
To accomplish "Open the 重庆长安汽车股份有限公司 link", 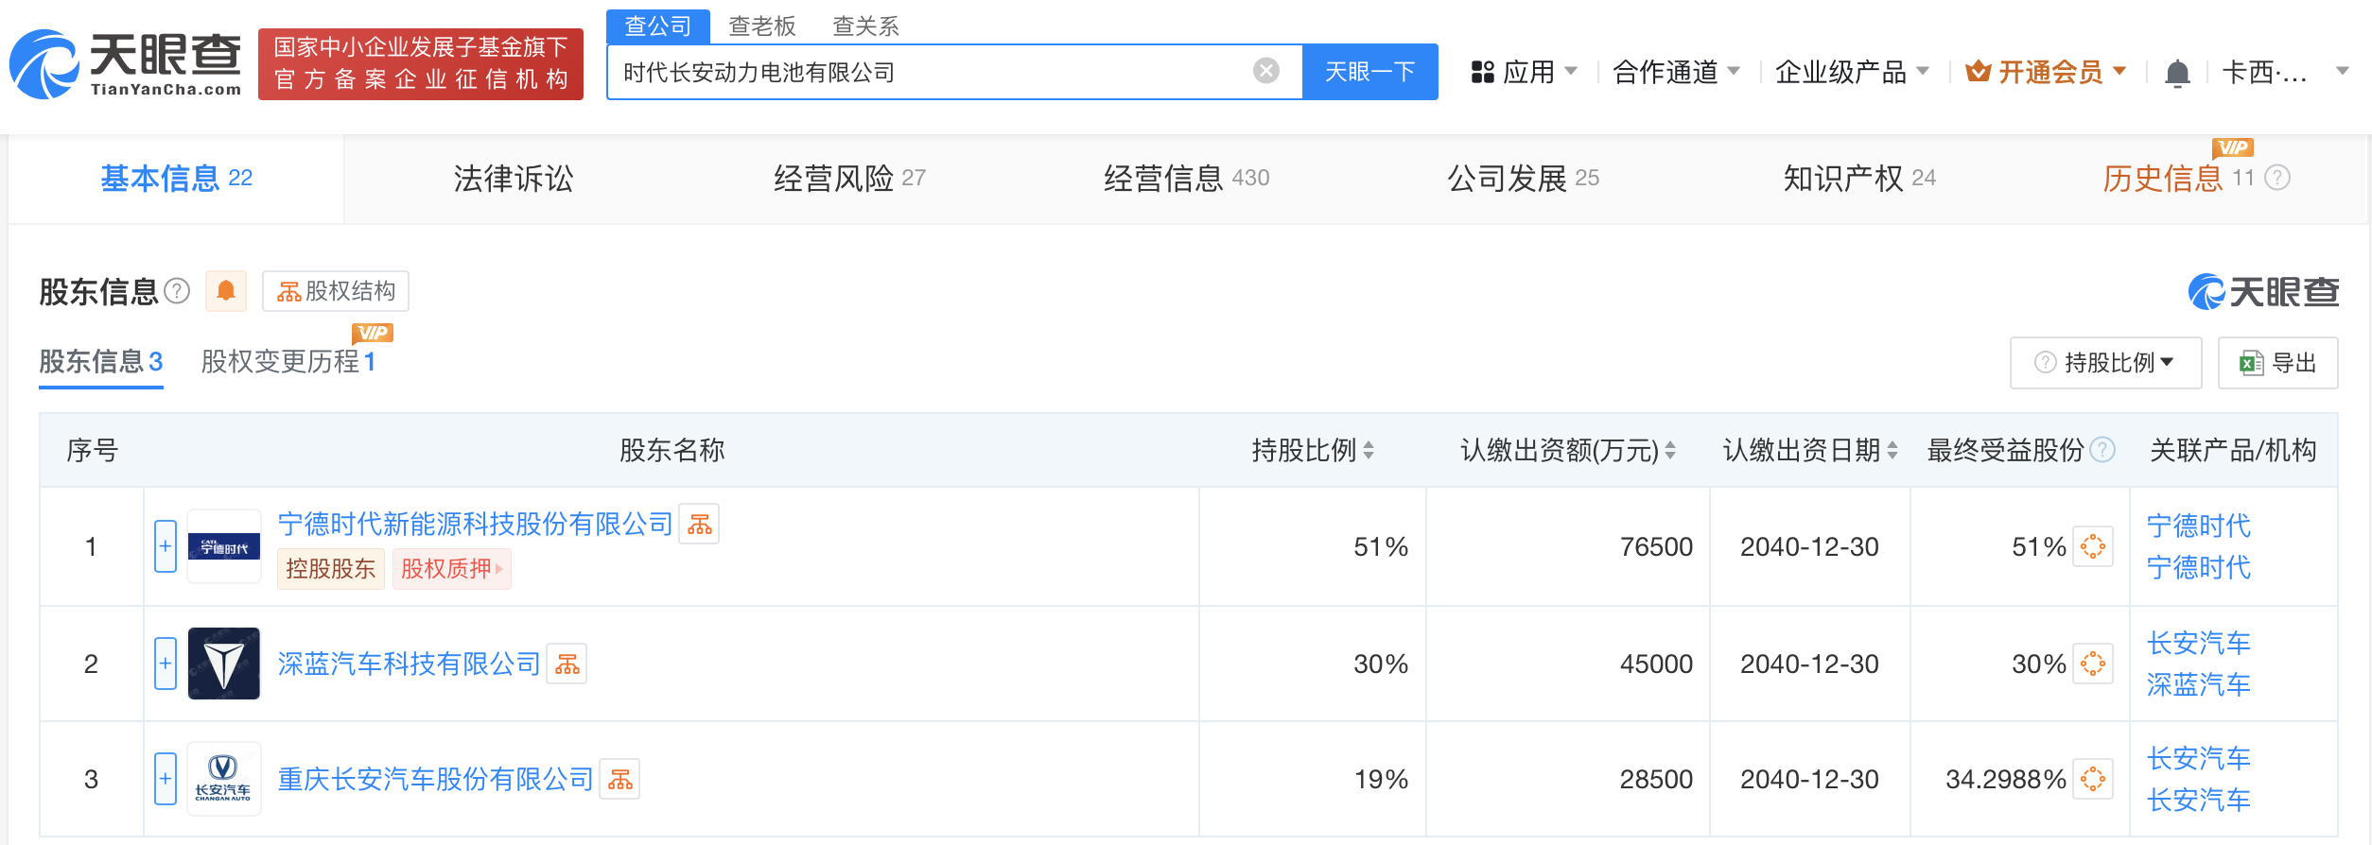I will click(x=435, y=779).
